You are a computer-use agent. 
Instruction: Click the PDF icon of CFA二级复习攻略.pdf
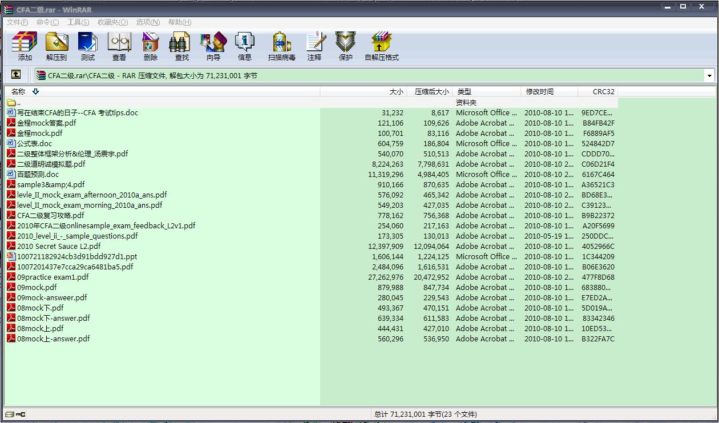tap(11, 215)
